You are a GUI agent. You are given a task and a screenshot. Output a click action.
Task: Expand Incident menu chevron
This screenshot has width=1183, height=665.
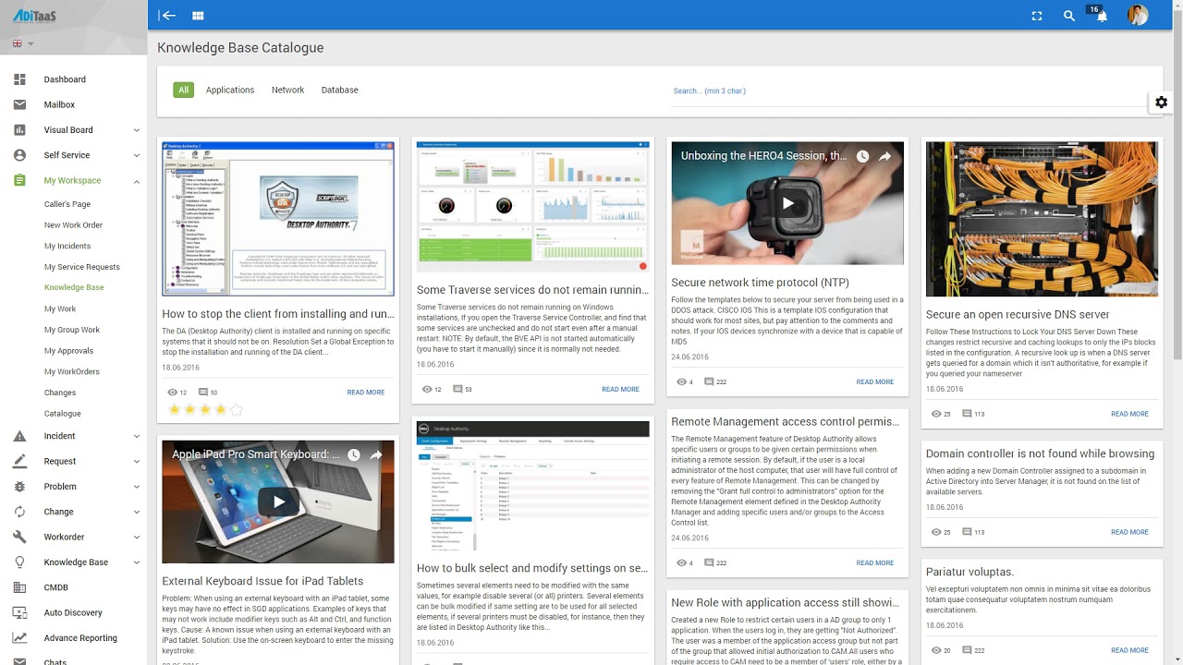pyautogui.click(x=137, y=436)
